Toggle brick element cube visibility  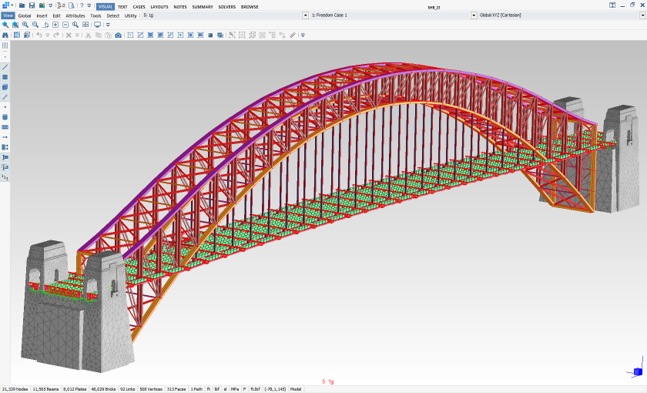click(x=5, y=87)
